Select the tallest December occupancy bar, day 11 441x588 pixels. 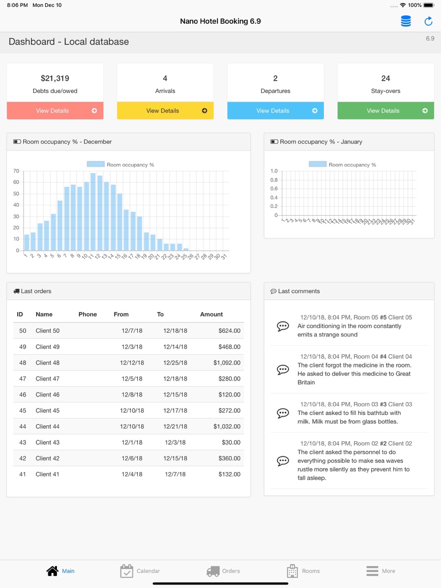pyautogui.click(x=93, y=211)
